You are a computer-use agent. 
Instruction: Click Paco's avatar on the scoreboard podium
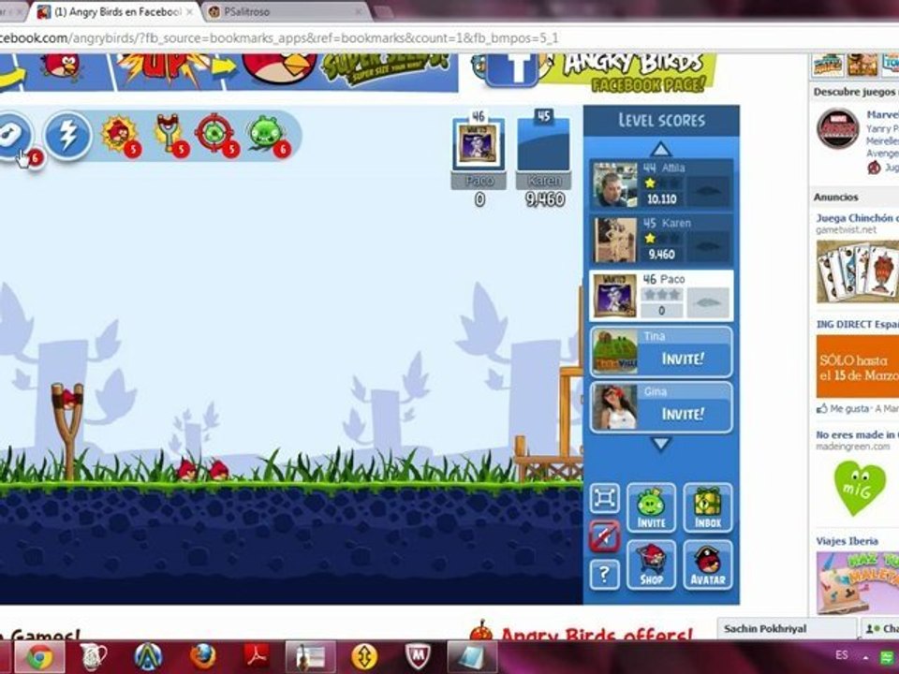pos(479,144)
